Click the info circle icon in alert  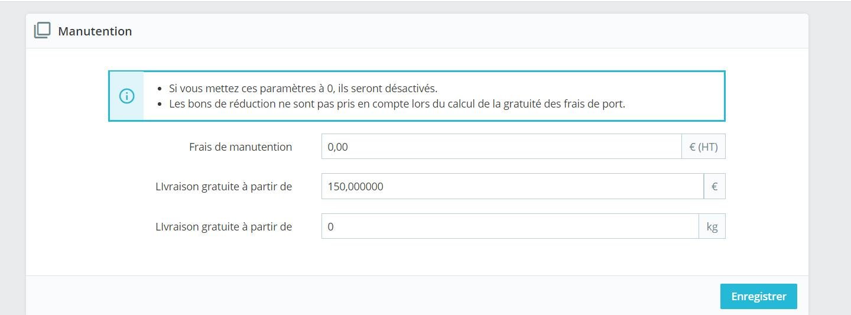[127, 96]
